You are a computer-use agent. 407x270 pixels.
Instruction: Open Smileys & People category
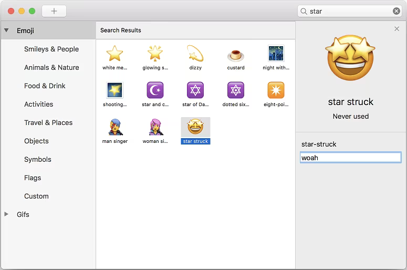click(51, 49)
